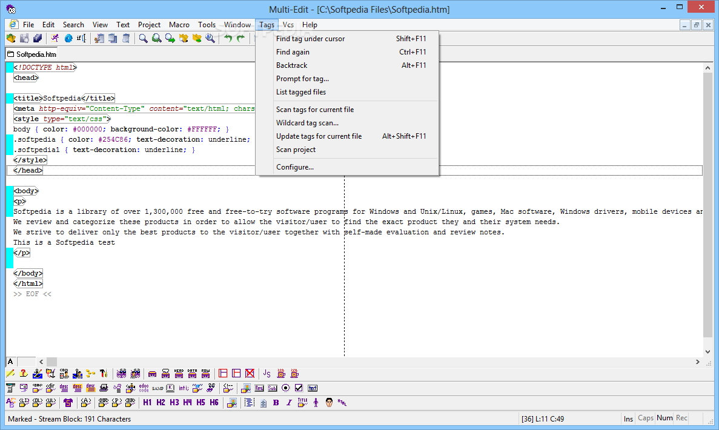The width and height of the screenshot is (719, 430).
Task: Open Configure... from Tags menu
Action: (x=347, y=167)
